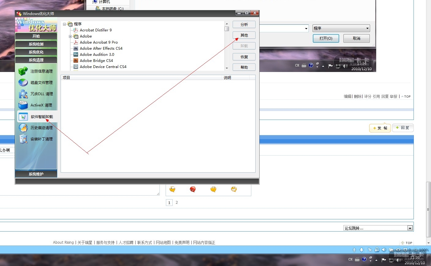Open the 关于瑞星 footer link
The image size is (431, 266).
coord(85,243)
